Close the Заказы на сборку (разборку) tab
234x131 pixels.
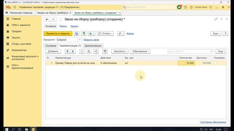coord(70,13)
